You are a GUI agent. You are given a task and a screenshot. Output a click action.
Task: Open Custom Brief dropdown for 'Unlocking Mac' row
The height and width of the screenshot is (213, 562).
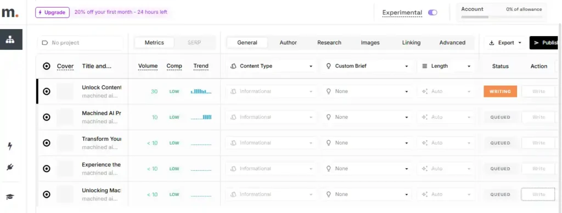click(367, 194)
